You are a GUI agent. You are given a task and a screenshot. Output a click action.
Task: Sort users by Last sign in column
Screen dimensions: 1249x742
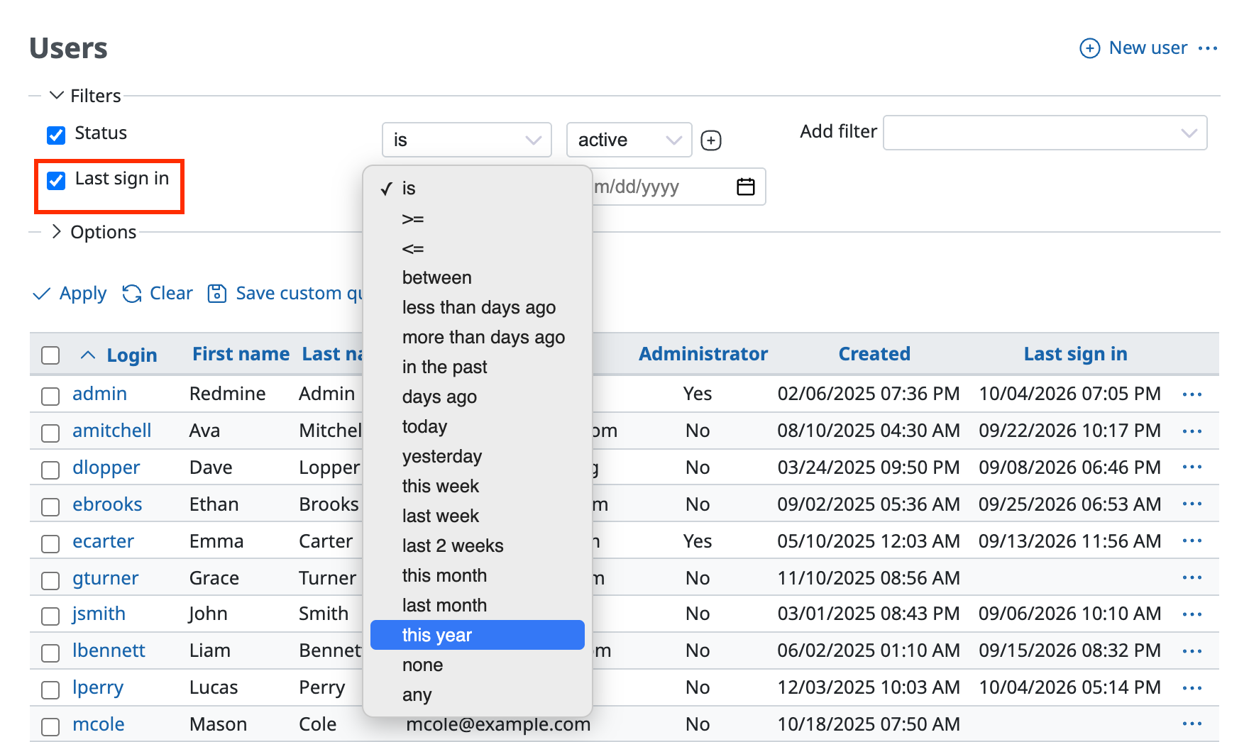coord(1075,354)
